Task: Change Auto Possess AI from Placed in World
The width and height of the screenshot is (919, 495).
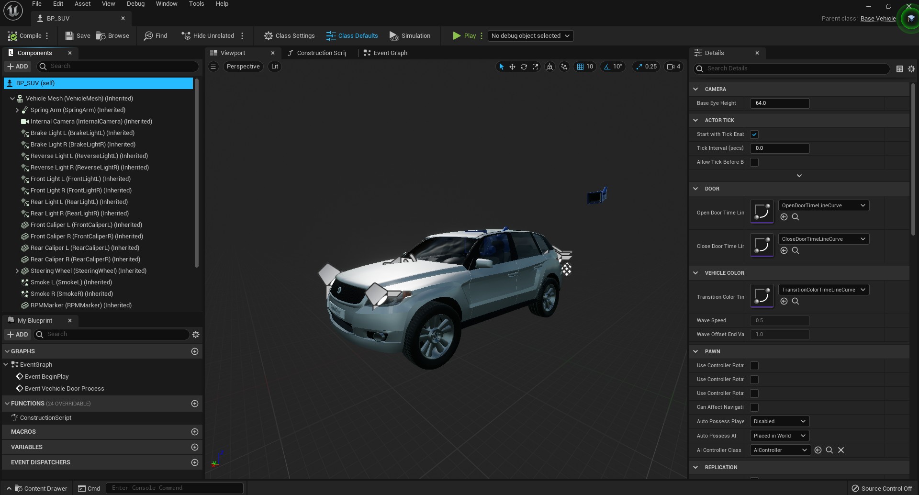Action: [x=779, y=436]
